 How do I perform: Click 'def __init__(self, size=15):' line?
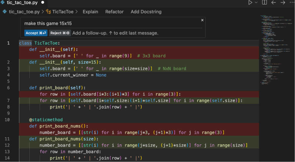pyautogui.click(x=65, y=62)
